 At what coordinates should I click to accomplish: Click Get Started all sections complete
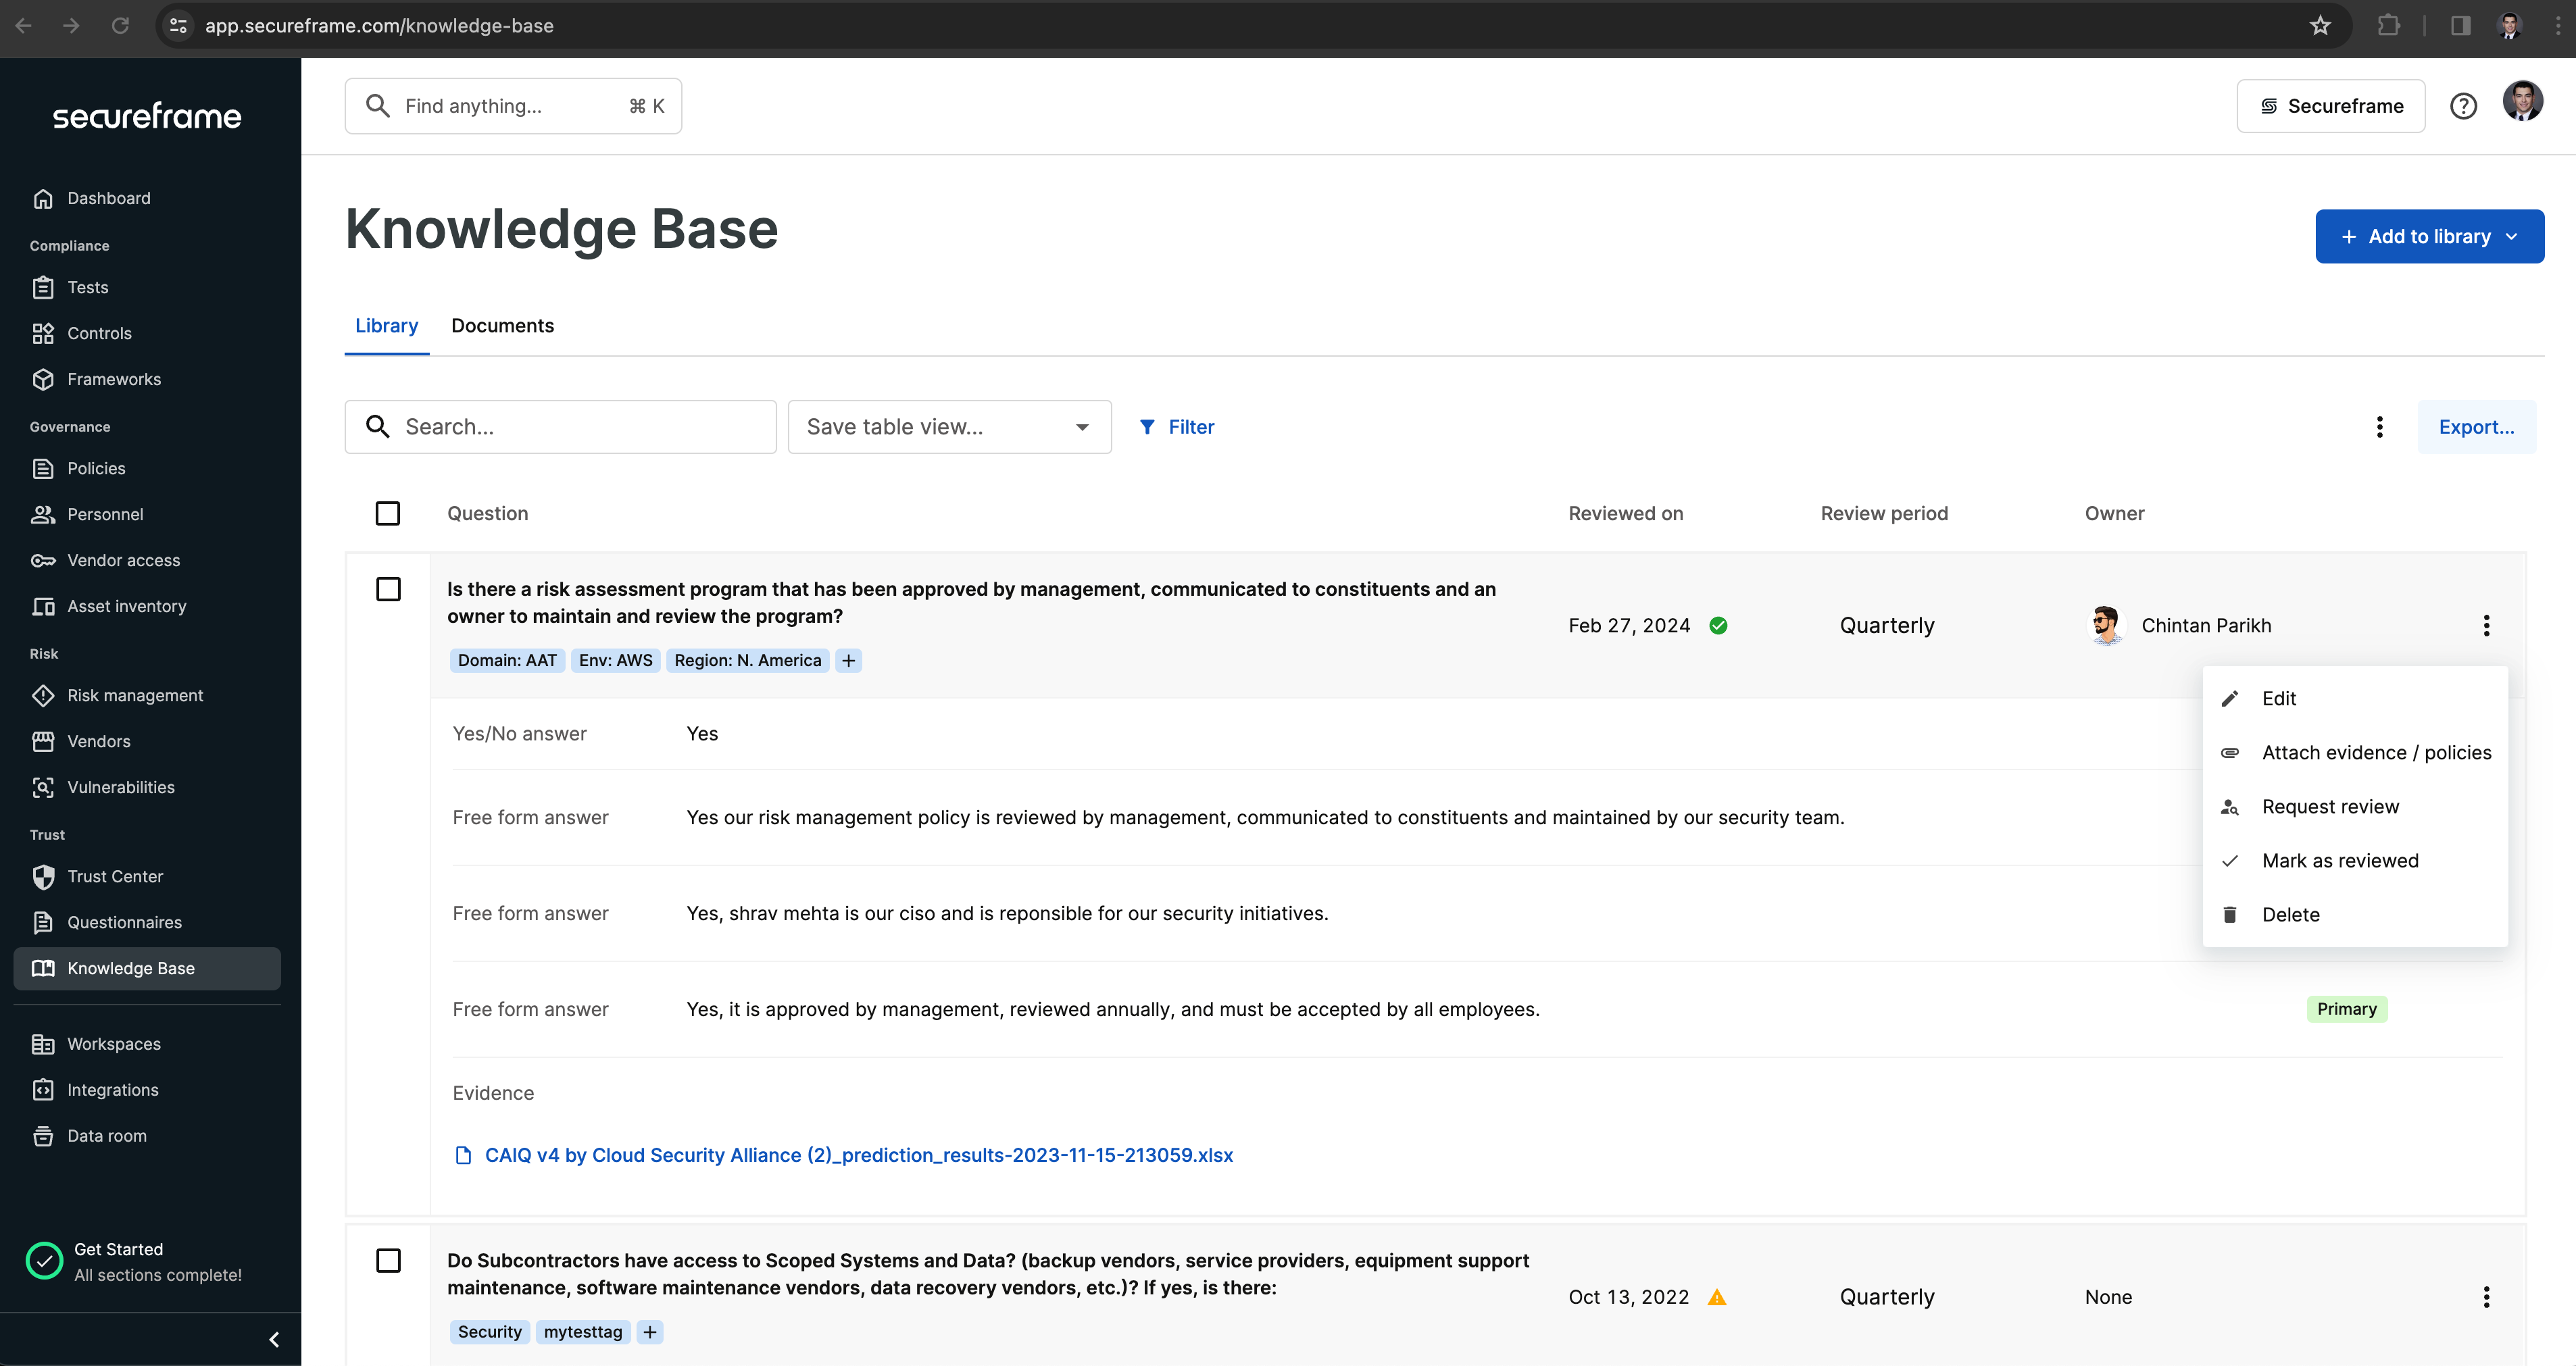tap(135, 1262)
